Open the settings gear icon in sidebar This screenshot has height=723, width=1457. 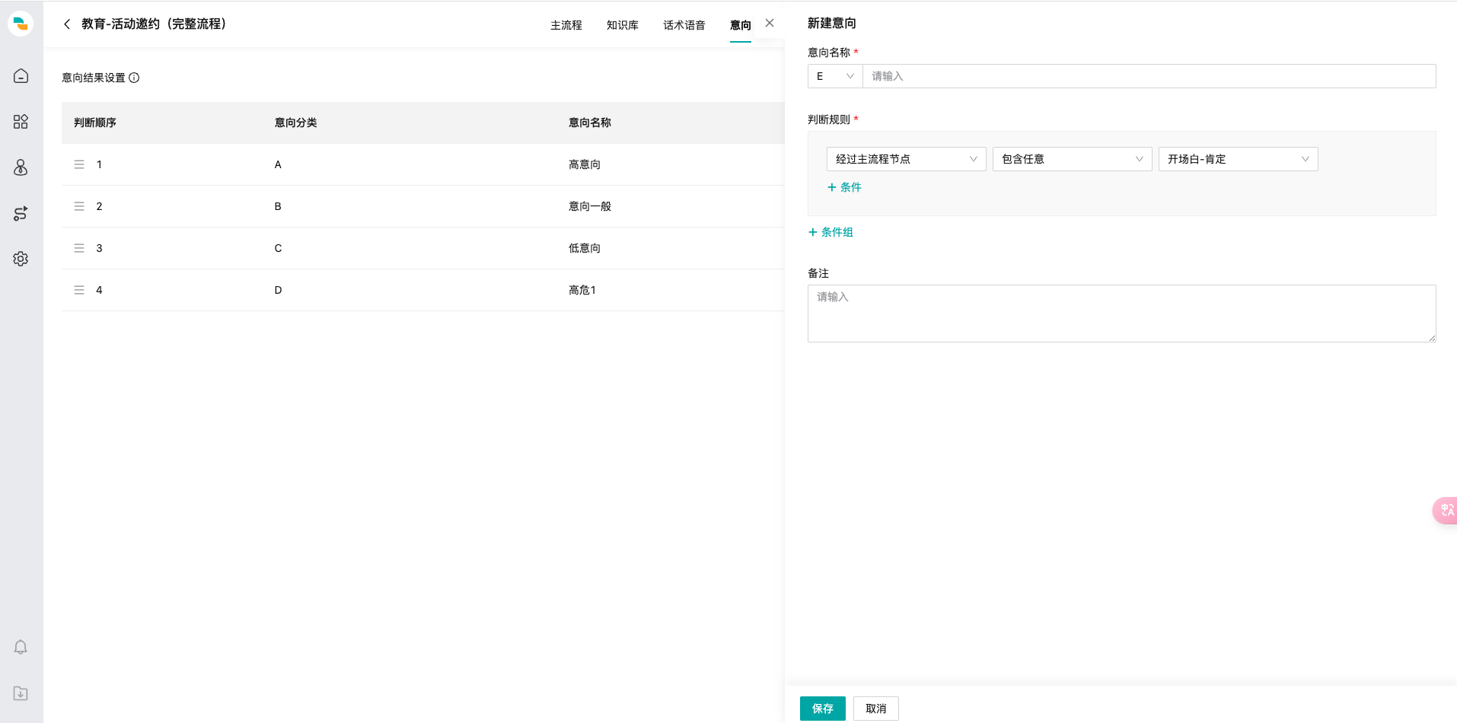click(21, 259)
